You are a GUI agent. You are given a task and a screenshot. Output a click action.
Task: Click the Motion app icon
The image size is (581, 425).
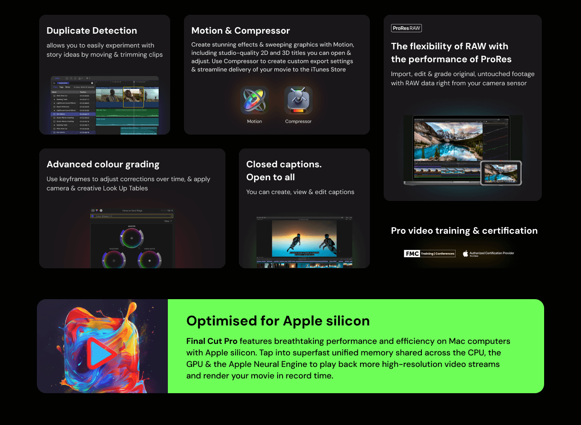point(255,100)
